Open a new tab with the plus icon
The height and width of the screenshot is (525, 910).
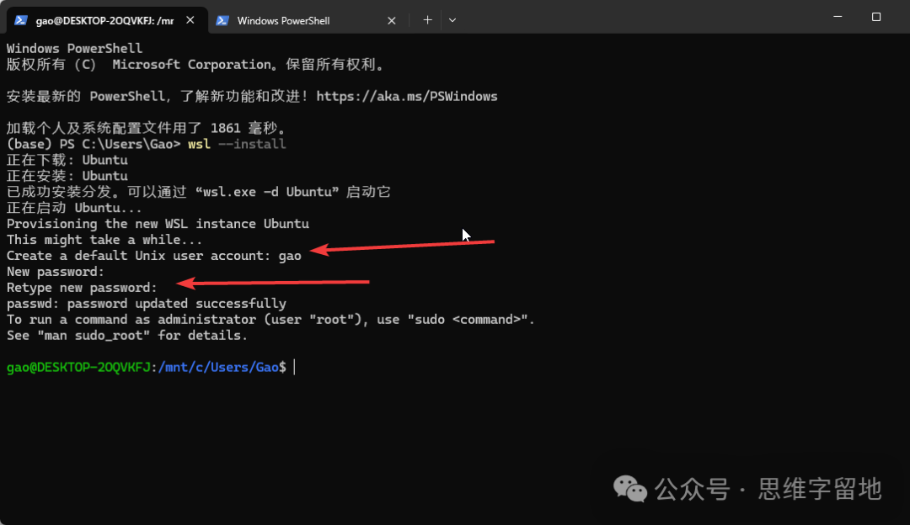pyautogui.click(x=427, y=20)
